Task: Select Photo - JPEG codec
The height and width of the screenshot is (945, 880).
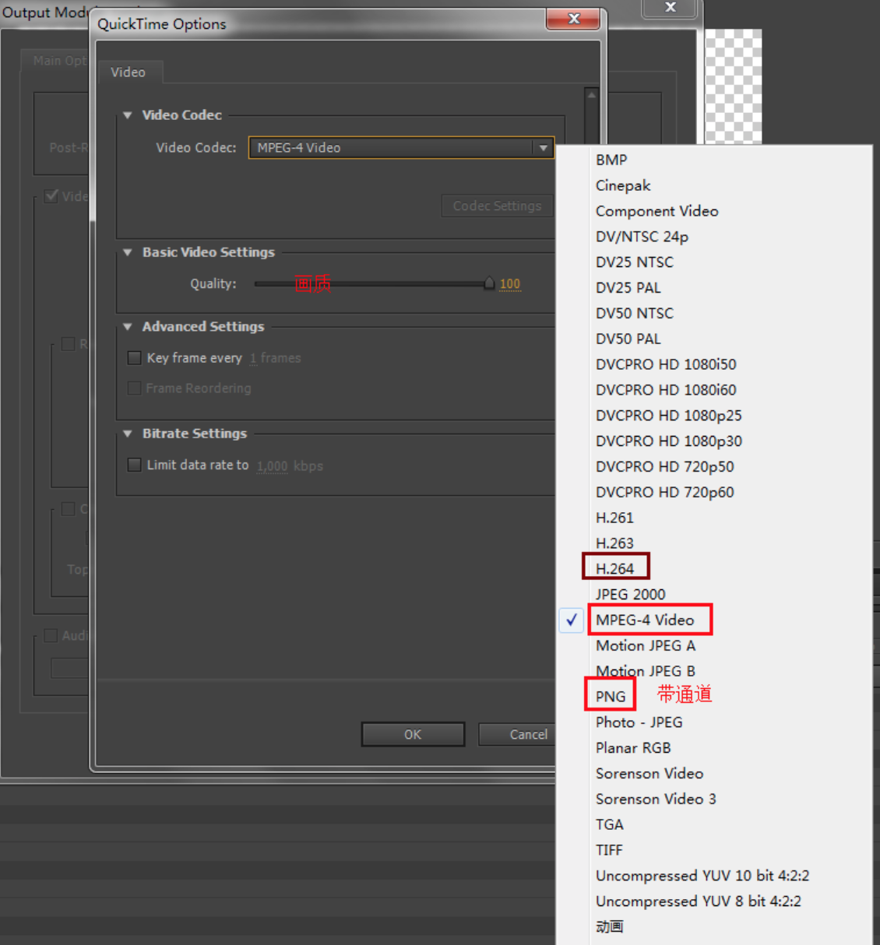Action: tap(639, 722)
